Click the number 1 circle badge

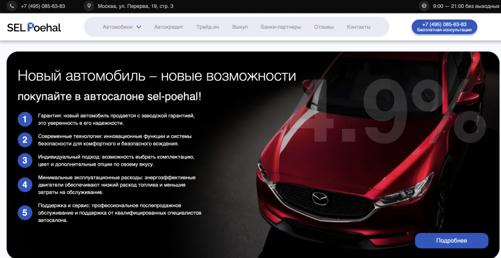[24, 119]
